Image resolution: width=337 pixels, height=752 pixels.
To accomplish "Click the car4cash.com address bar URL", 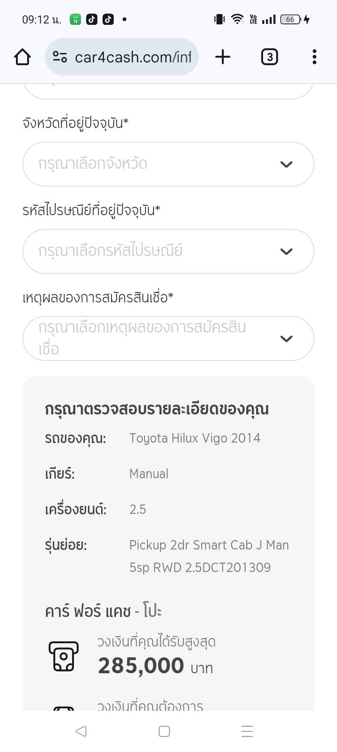I will point(133,57).
